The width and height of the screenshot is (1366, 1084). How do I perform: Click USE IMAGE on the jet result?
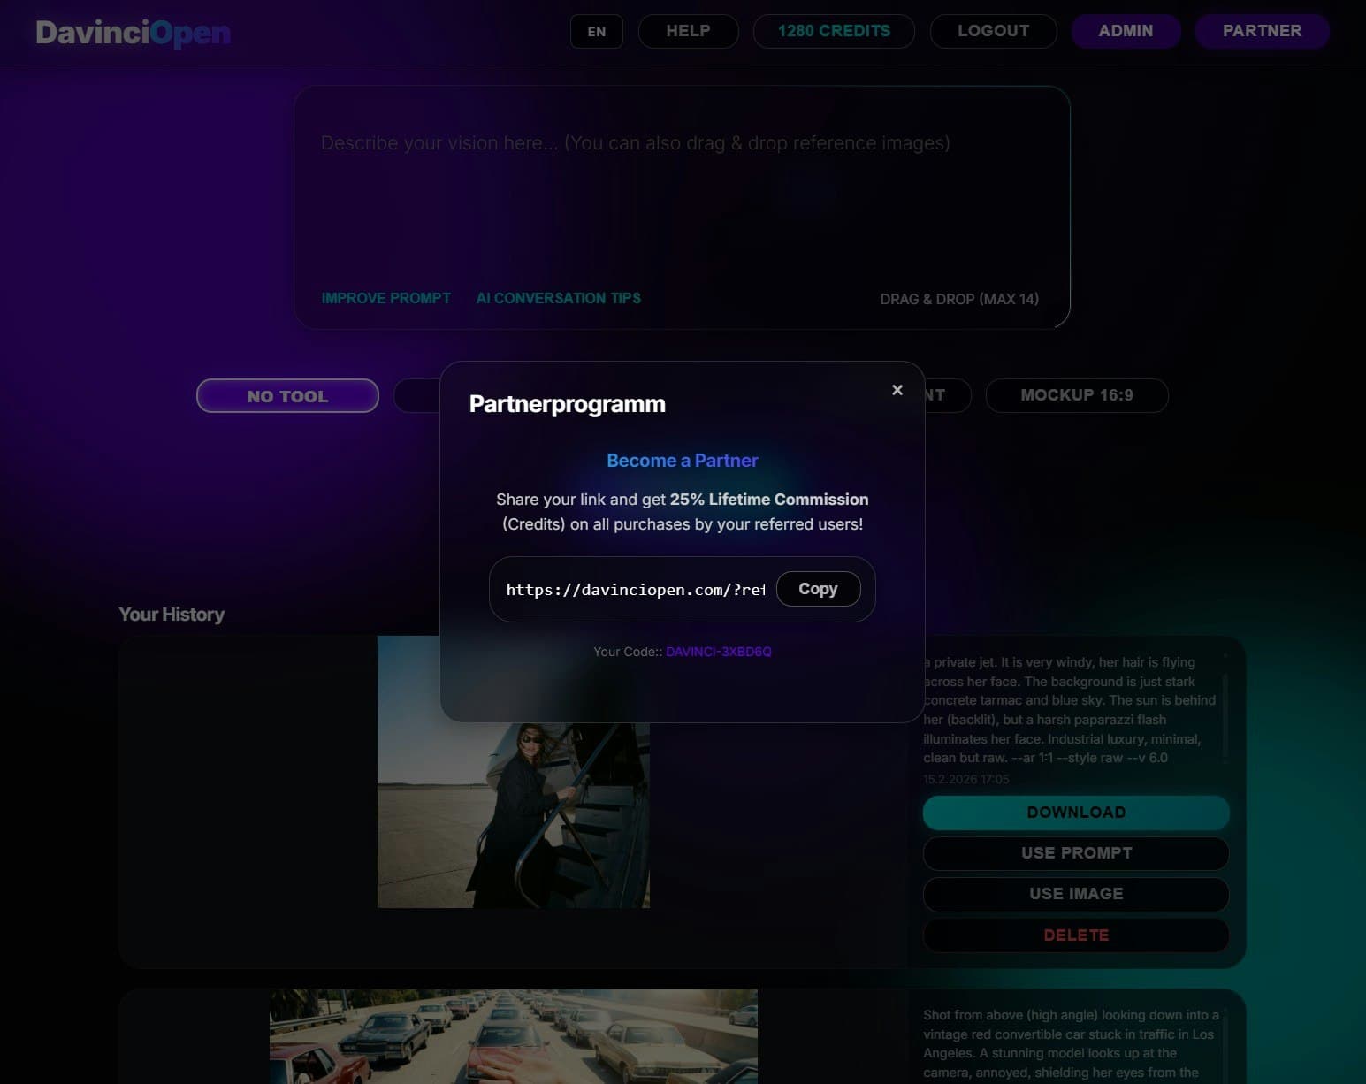[1075, 894]
